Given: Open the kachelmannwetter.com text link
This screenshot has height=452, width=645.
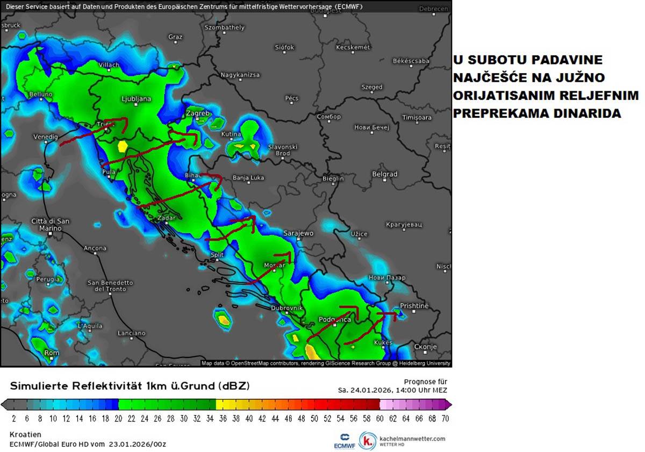Looking at the screenshot, I should 412,439.
